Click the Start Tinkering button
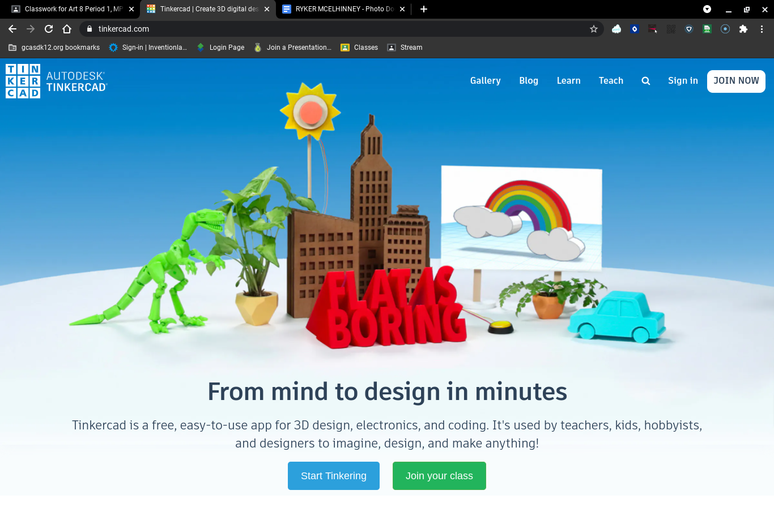 (334, 476)
